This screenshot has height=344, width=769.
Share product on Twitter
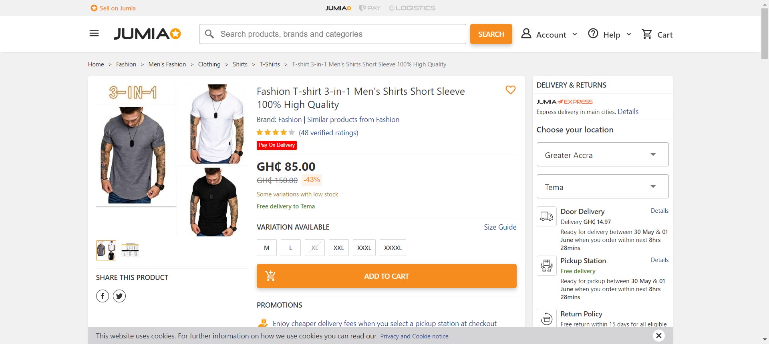coord(119,296)
